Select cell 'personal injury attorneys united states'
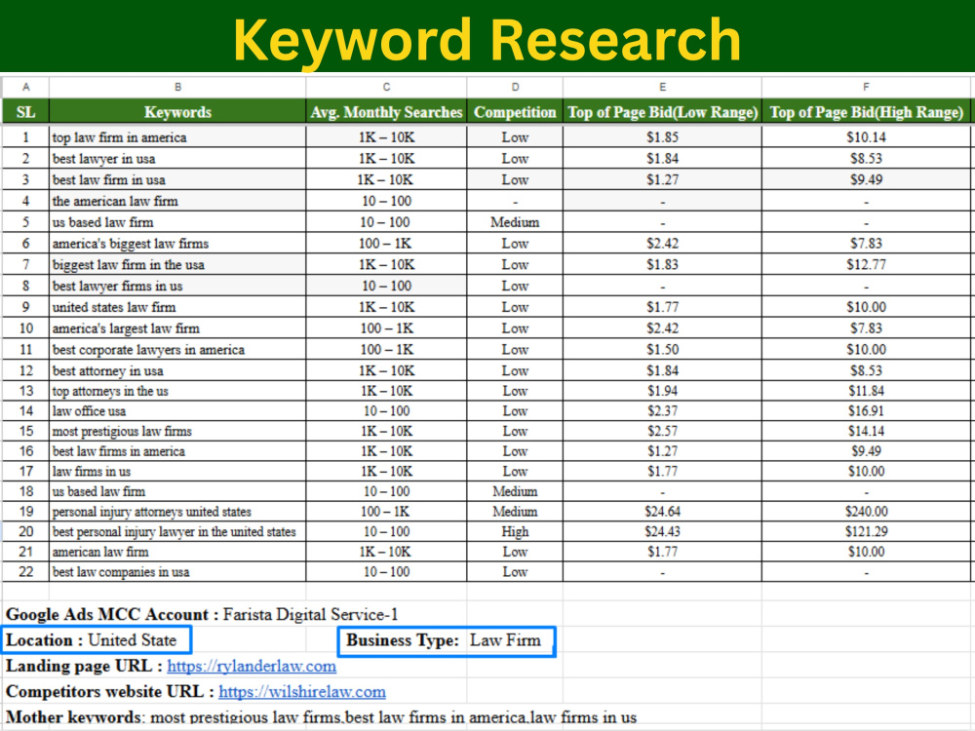Screen dimensions: 975x731 177,512
